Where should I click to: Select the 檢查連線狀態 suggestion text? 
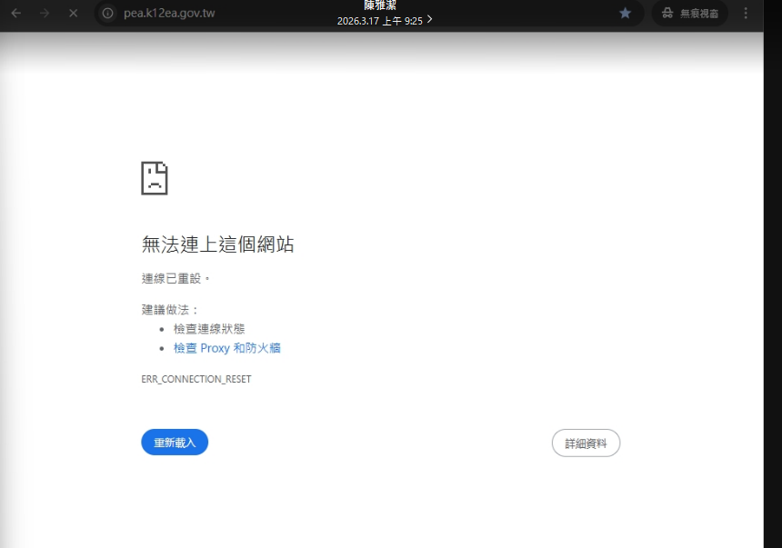click(x=209, y=329)
